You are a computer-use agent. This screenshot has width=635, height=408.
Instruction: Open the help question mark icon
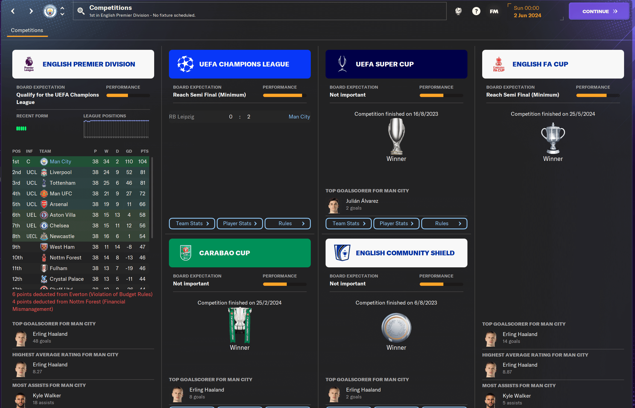476,11
